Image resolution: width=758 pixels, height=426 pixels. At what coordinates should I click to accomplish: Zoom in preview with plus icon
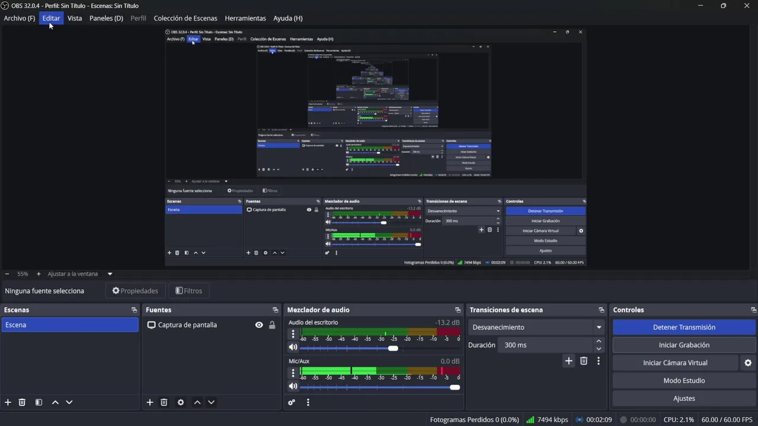pyautogui.click(x=38, y=274)
